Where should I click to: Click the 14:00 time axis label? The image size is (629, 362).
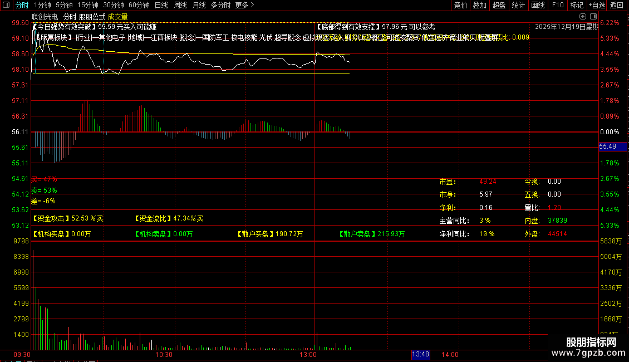pyautogui.click(x=450, y=354)
